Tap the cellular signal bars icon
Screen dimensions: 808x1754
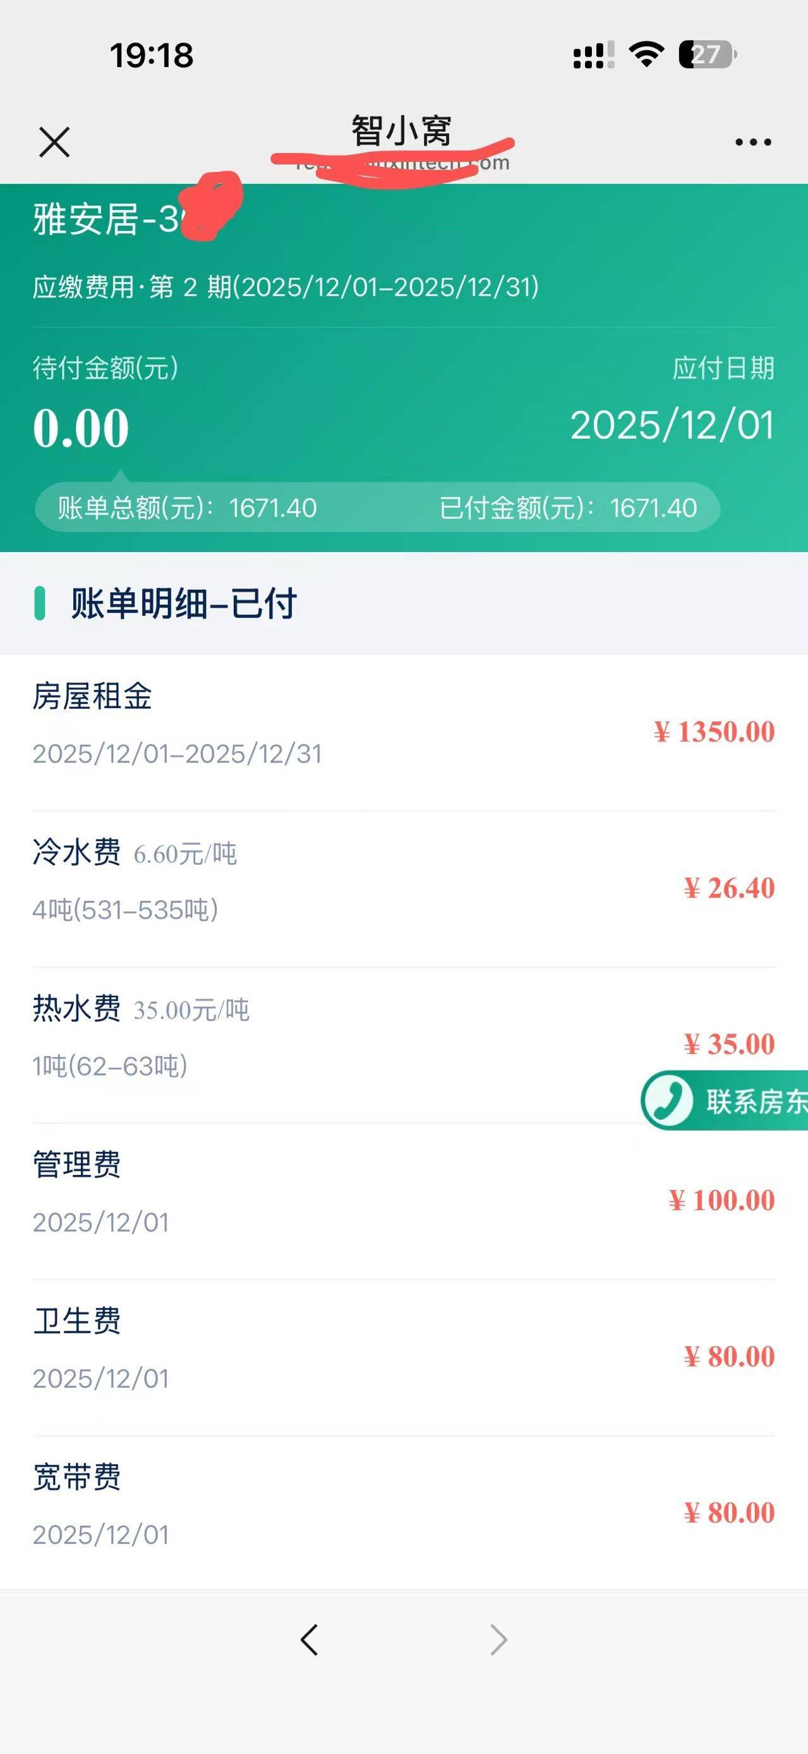point(593,54)
